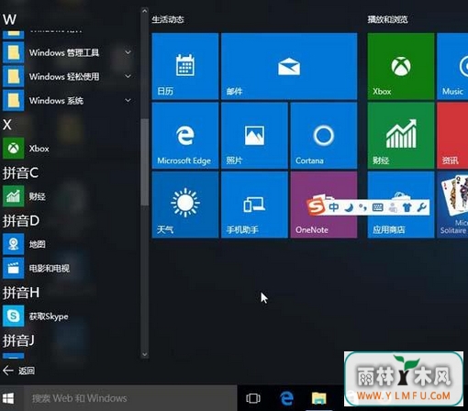
Task: Open the 天气 weather tile
Action: click(x=185, y=205)
